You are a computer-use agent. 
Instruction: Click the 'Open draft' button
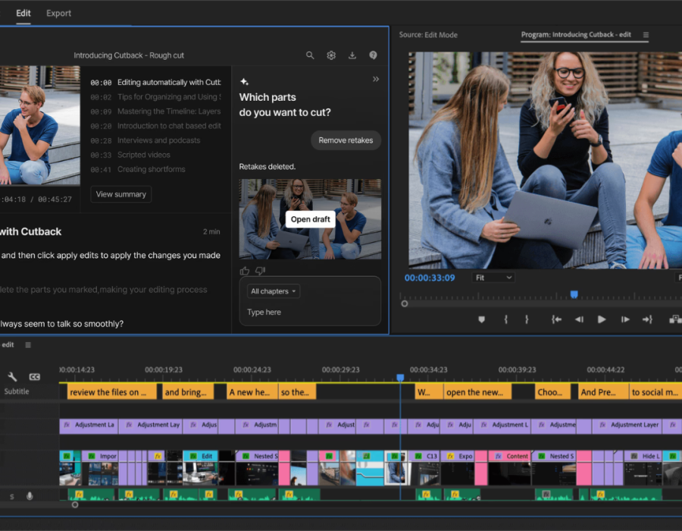click(x=311, y=219)
